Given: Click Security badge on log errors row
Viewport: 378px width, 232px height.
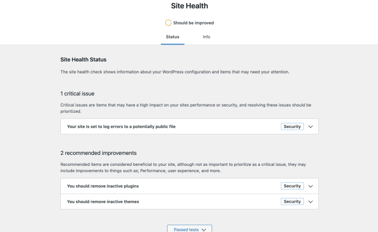Looking at the screenshot, I should pos(292,126).
